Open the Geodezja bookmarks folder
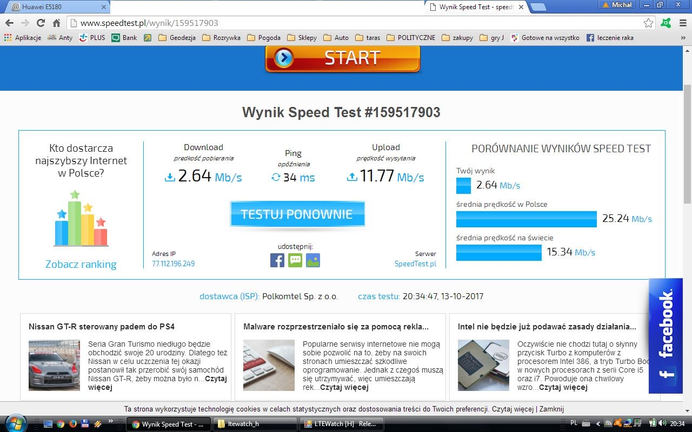 point(177,38)
